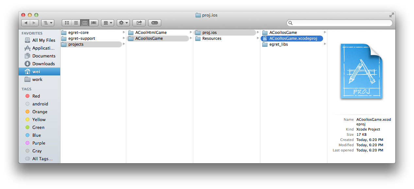Go forward with the forward arrow button
This screenshot has width=414, height=189.
34,23
